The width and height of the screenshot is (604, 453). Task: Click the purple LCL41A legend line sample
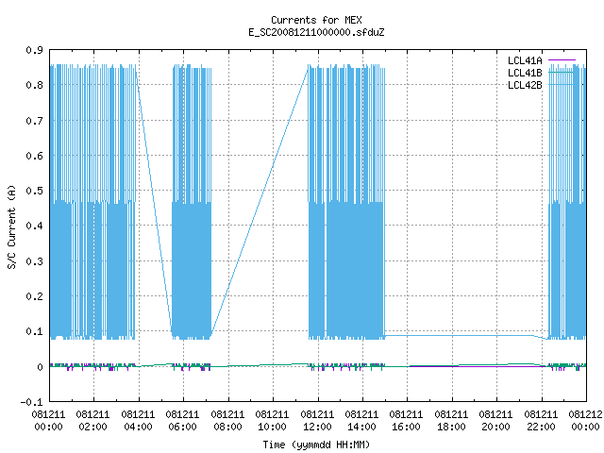tap(562, 60)
